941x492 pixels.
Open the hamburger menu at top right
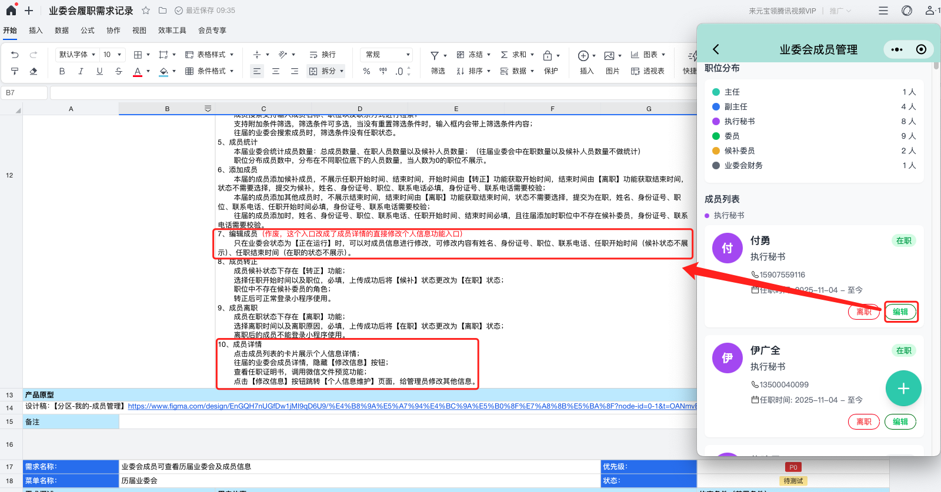pyautogui.click(x=883, y=11)
